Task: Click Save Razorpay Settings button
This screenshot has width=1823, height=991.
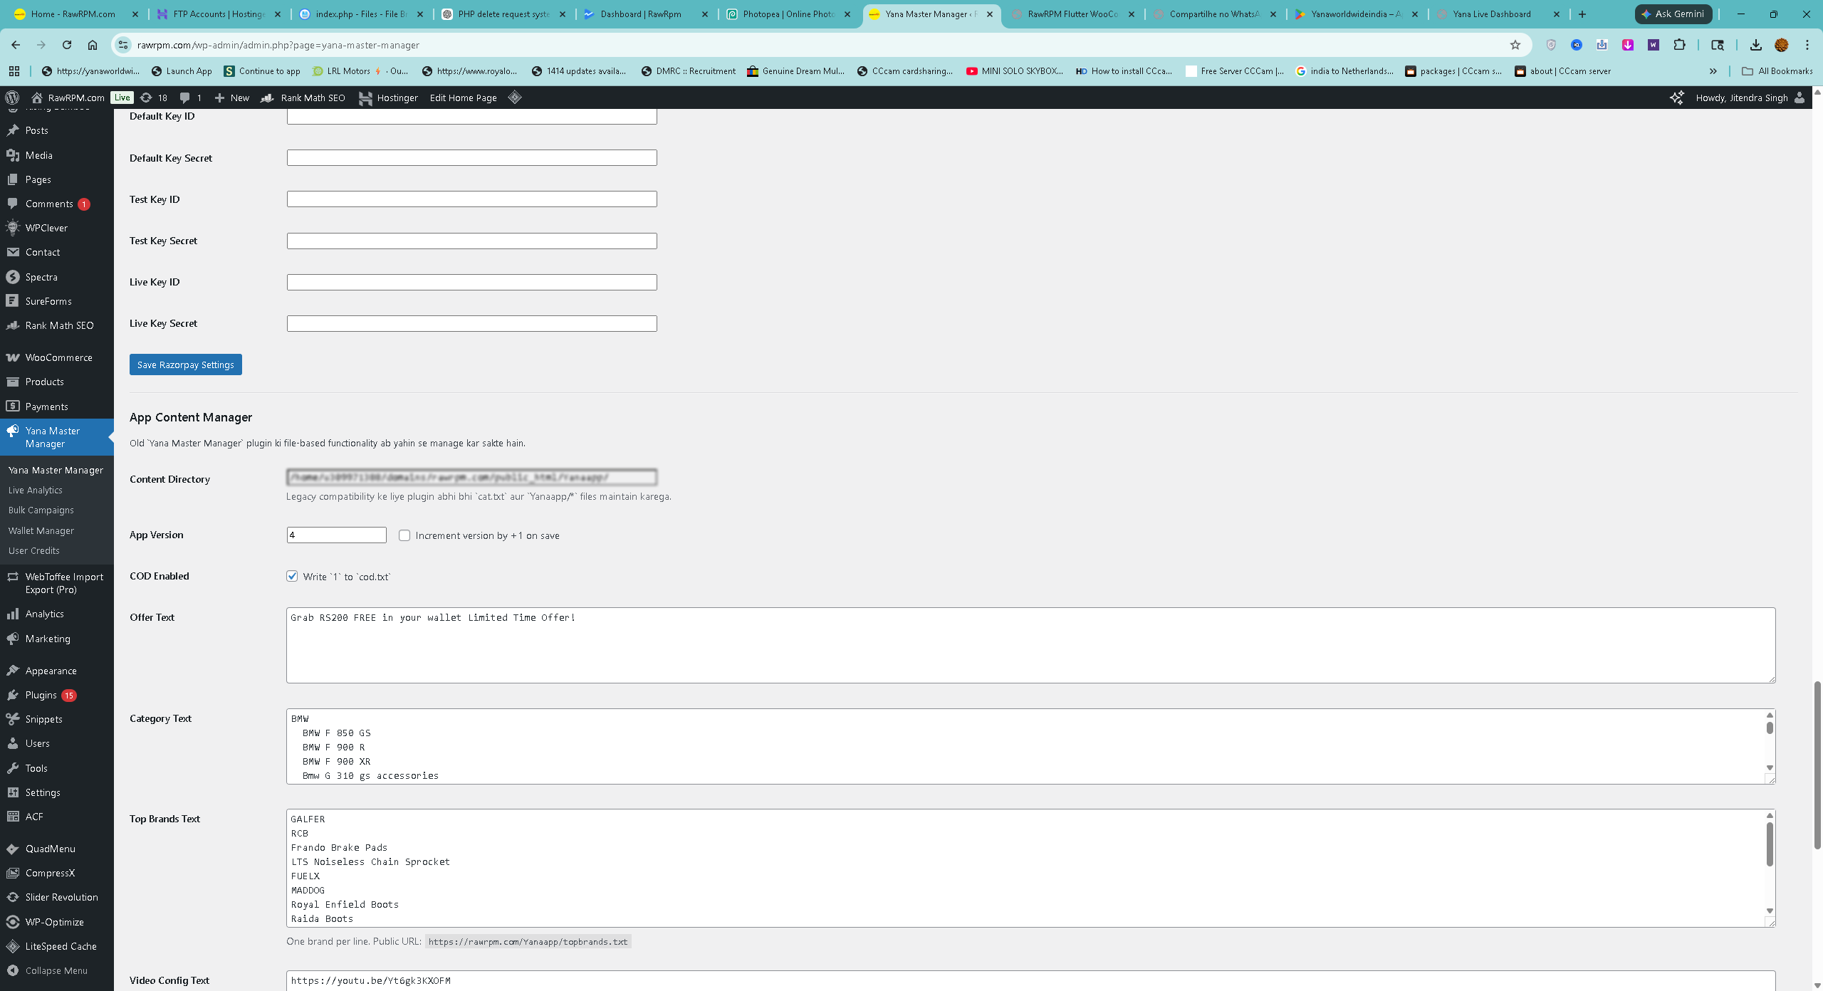Action: click(x=185, y=365)
